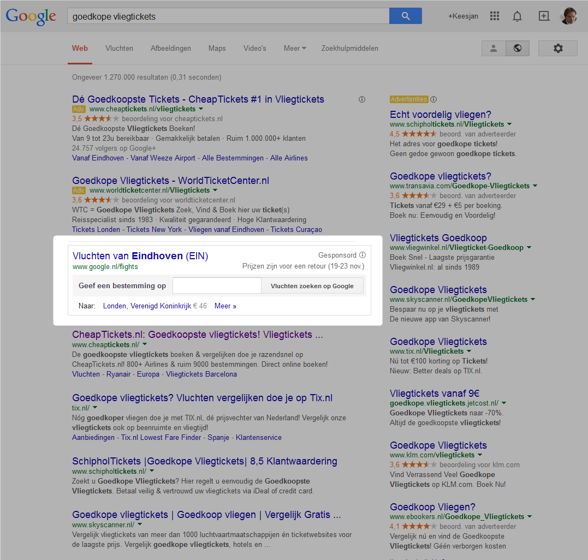Switch to the Maps tab
Screen dimensions: 588x560
pyautogui.click(x=217, y=49)
